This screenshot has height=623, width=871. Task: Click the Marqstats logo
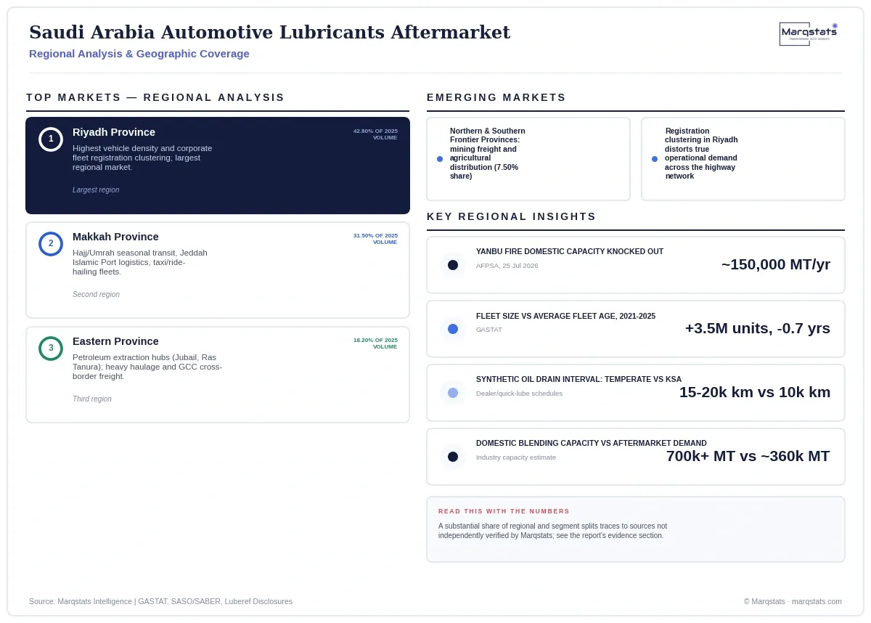pos(809,33)
